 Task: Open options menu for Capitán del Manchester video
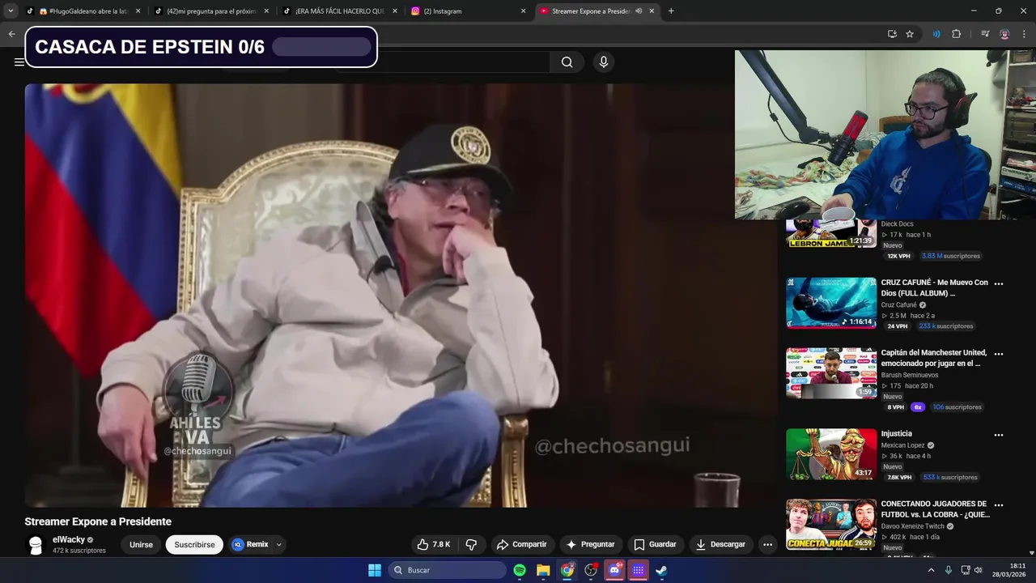point(998,354)
